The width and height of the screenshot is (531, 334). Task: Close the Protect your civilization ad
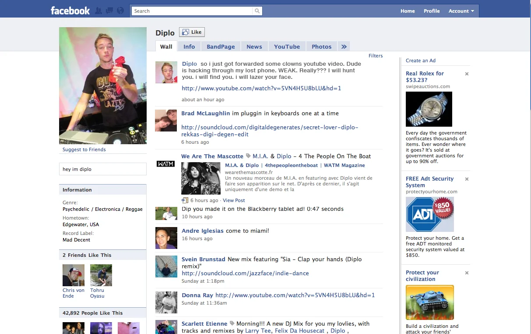point(467,273)
